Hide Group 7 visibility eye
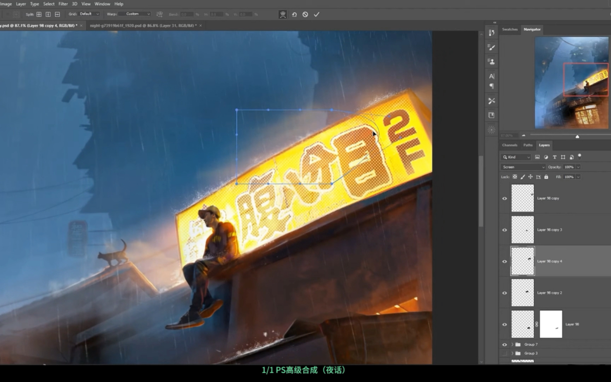The height and width of the screenshot is (382, 611). [x=505, y=344]
